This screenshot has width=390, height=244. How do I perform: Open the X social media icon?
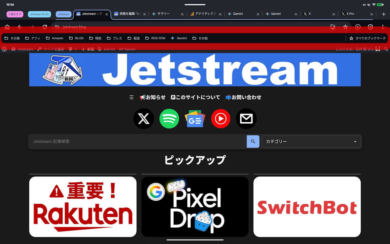click(x=144, y=119)
